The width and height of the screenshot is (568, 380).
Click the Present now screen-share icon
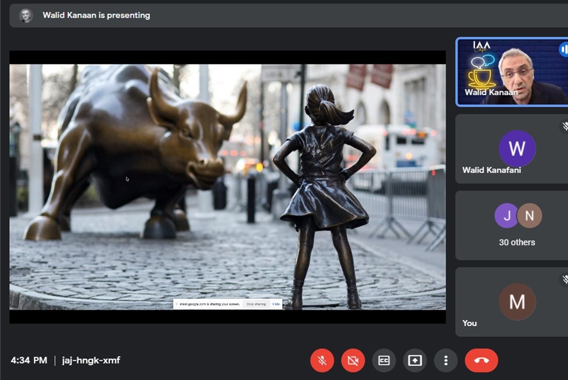pos(415,360)
